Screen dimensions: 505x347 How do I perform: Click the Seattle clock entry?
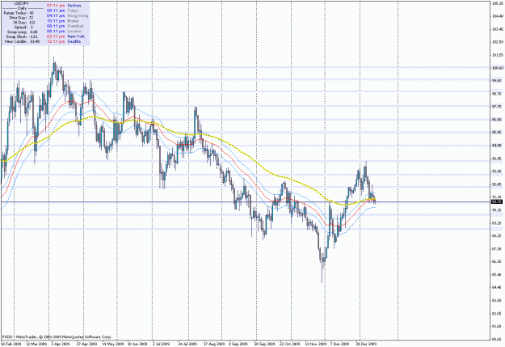(64, 41)
